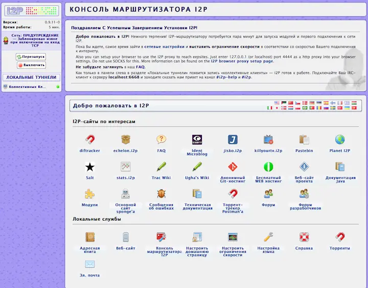Viewport: 368px width, 288px height.
Task: Open the FAQ link in welcome text
Action: pos(141,67)
